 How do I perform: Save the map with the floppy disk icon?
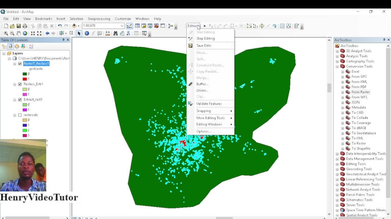tap(19, 26)
